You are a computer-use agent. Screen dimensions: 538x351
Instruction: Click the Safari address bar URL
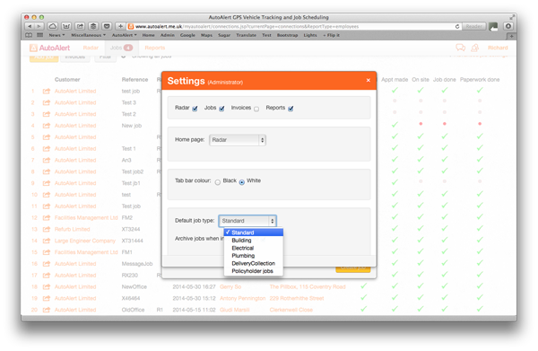[247, 26]
